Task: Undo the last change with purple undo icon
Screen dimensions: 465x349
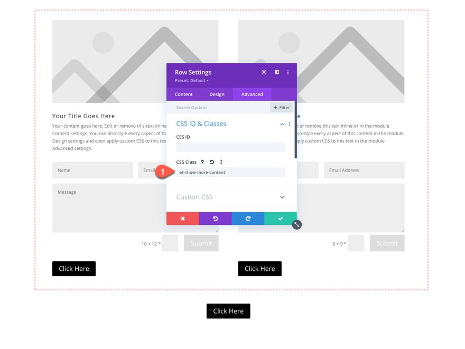Action: (x=215, y=219)
